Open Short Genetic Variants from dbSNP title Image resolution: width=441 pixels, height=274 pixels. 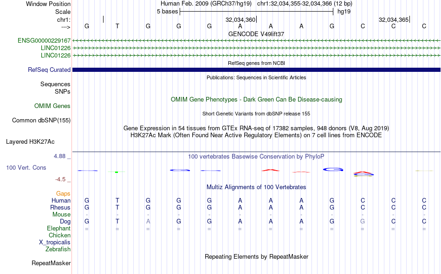pyautogui.click(x=256, y=114)
